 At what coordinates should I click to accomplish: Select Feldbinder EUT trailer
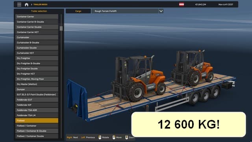[37, 100]
